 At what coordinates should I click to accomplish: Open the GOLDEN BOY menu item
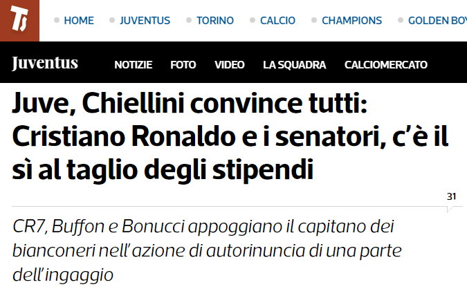click(x=437, y=21)
